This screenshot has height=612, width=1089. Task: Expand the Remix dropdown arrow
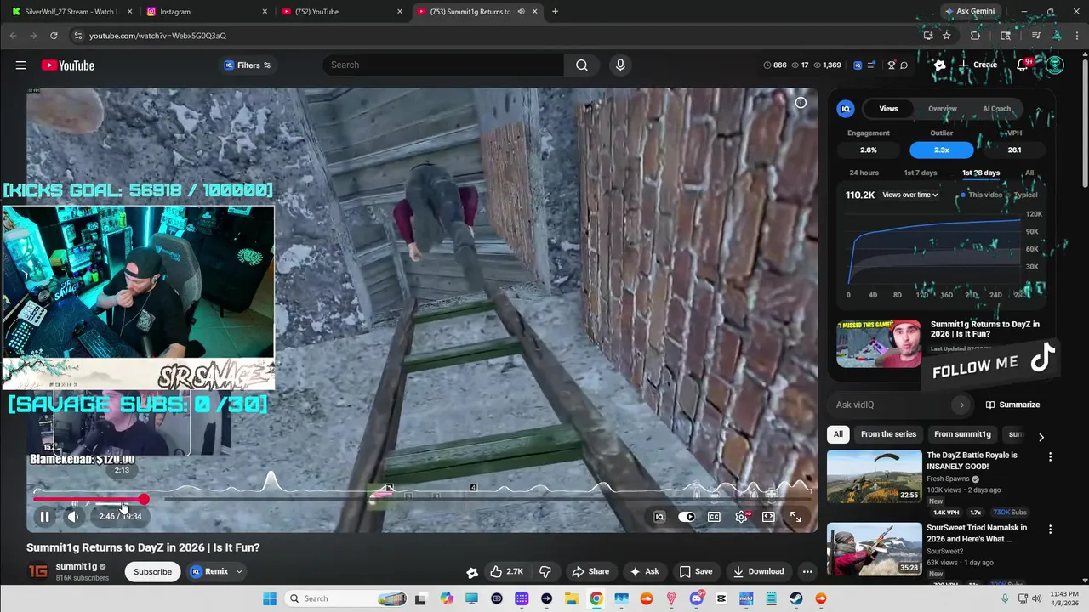click(x=239, y=571)
